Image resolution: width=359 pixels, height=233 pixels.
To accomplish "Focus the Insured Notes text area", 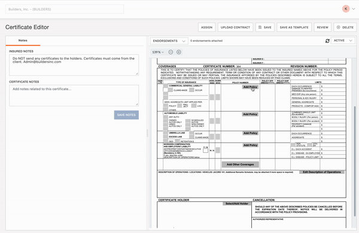I will 74,65.
